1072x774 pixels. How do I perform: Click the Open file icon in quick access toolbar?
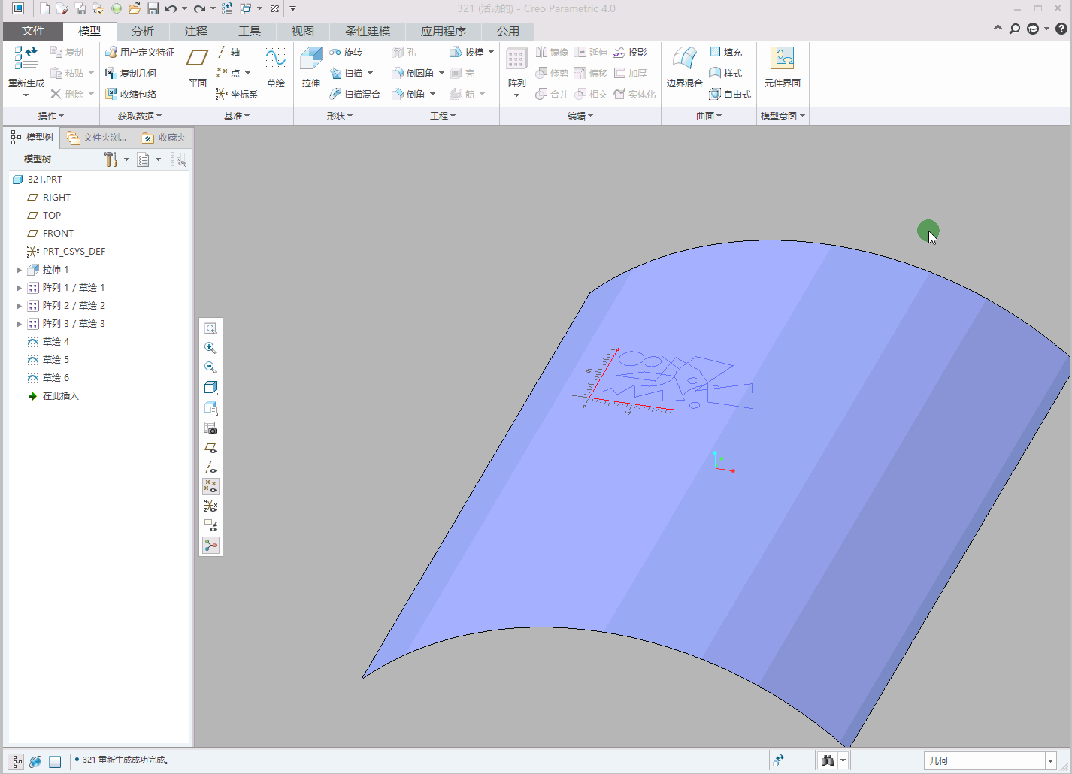click(135, 8)
